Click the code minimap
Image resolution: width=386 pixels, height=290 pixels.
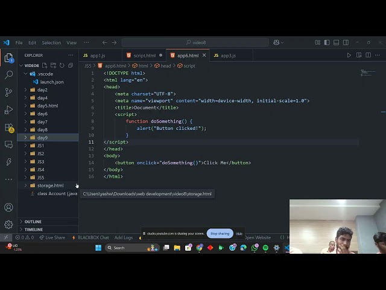(x=369, y=72)
